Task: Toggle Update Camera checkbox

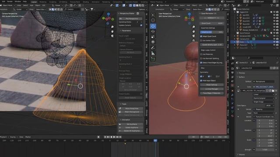Action: click(141, 25)
